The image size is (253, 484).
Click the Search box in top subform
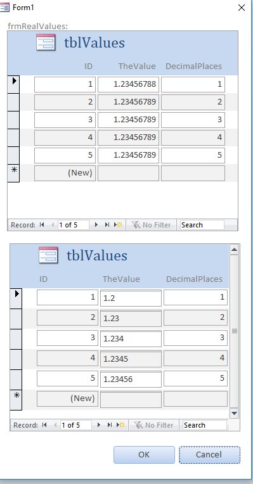coord(202,225)
